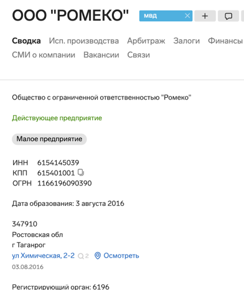Open comment speech bubble icon

pyautogui.click(x=228, y=16)
